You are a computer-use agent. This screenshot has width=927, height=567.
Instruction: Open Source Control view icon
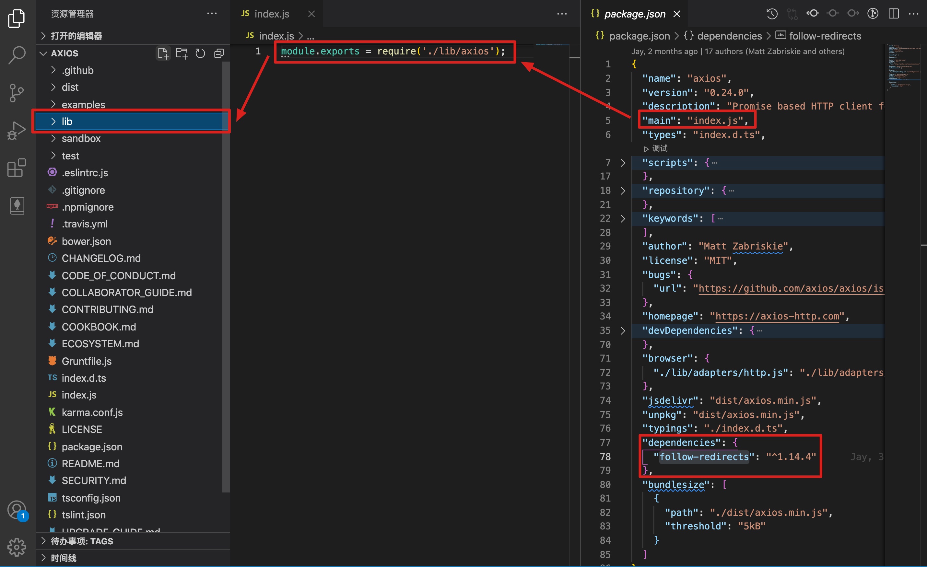coord(17,93)
